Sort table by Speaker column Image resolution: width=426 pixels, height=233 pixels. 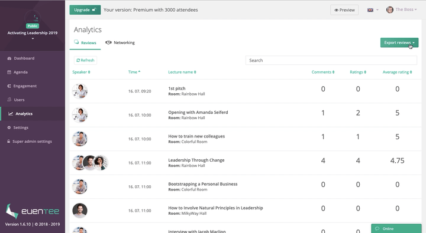tap(81, 72)
